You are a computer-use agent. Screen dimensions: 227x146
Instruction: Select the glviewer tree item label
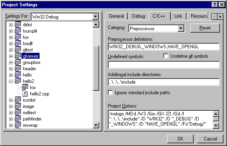click(31, 56)
